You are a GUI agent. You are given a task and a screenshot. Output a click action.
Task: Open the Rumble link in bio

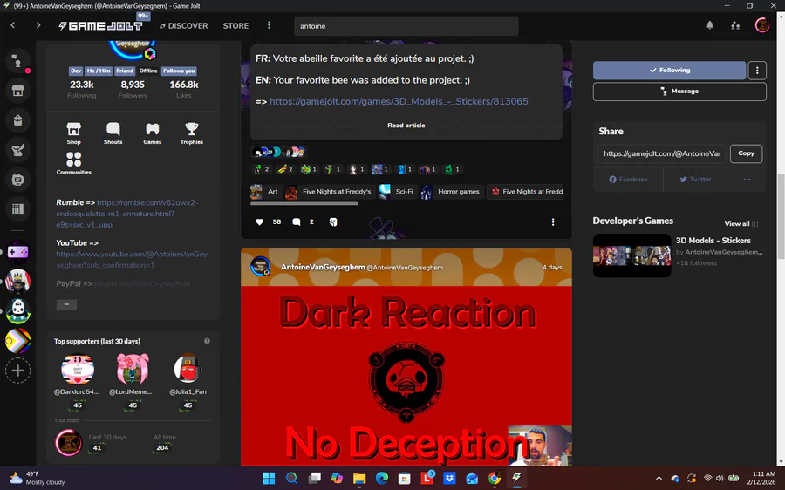pos(127,214)
